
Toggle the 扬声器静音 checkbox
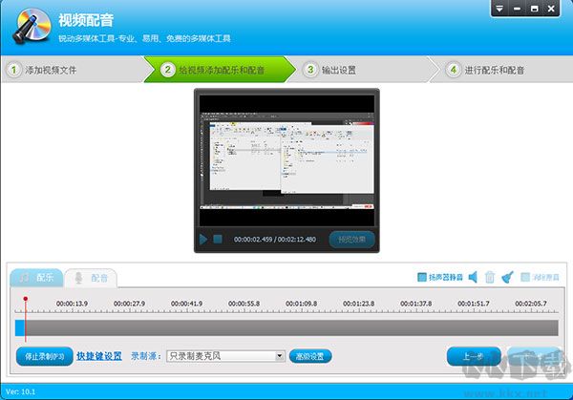click(x=422, y=278)
